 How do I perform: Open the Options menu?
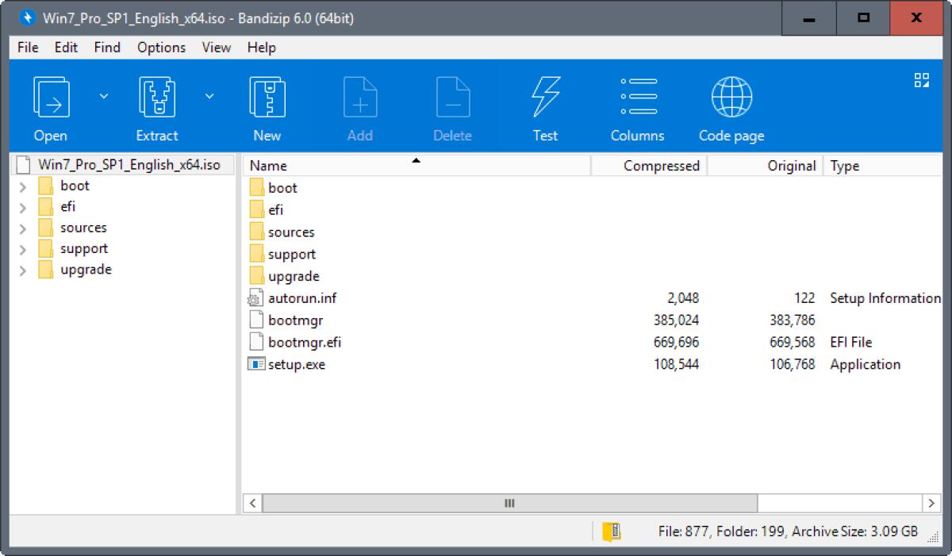click(x=161, y=48)
